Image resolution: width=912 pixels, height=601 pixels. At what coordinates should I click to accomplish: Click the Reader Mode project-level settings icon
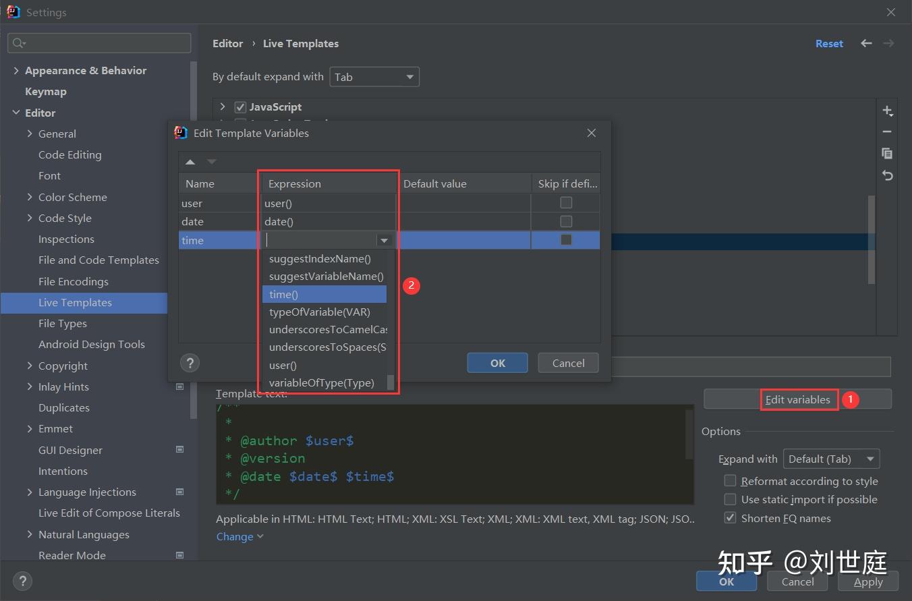(x=179, y=555)
